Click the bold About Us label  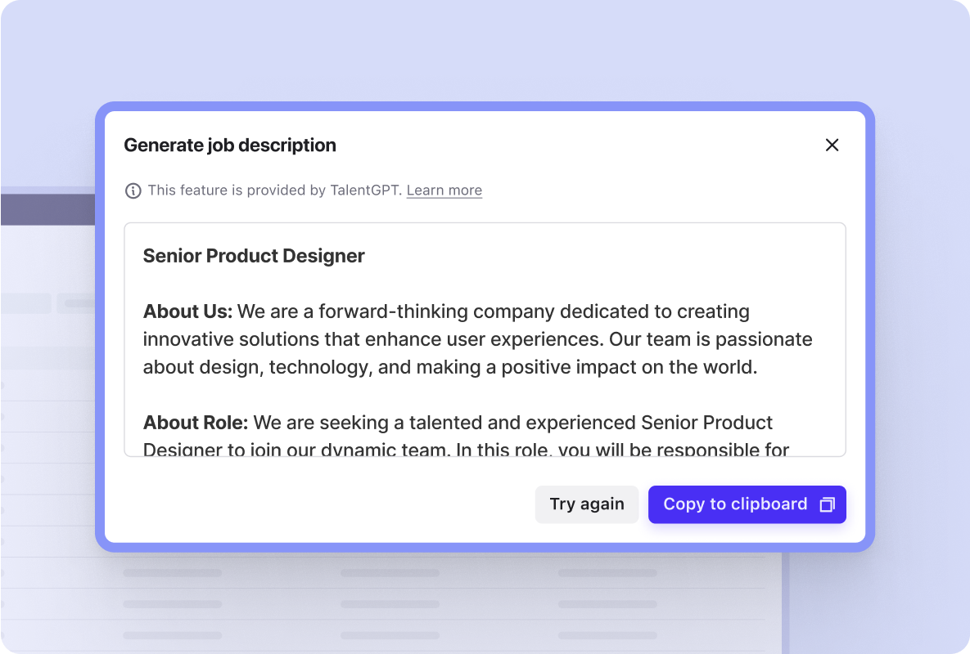click(x=187, y=311)
